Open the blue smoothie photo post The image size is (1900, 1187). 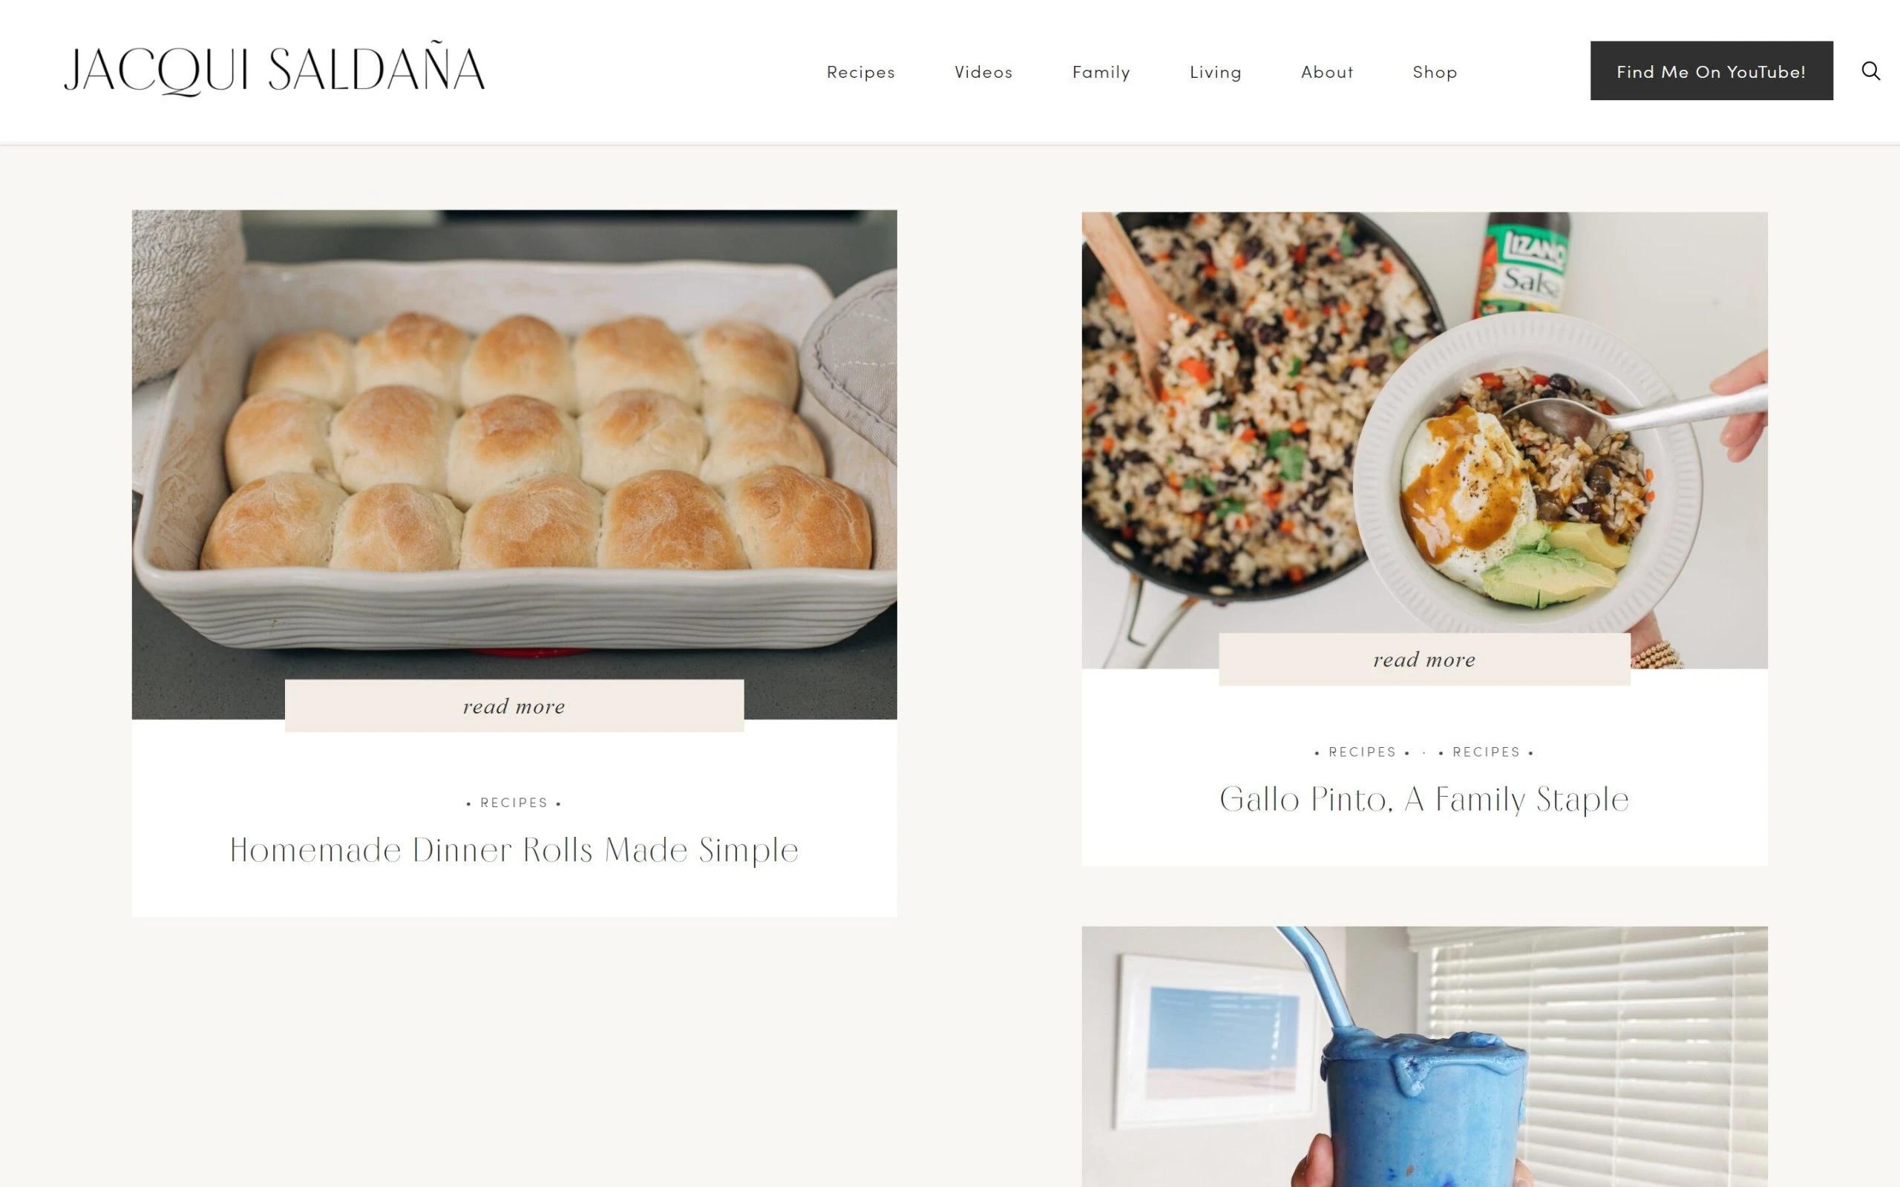(x=1424, y=1056)
